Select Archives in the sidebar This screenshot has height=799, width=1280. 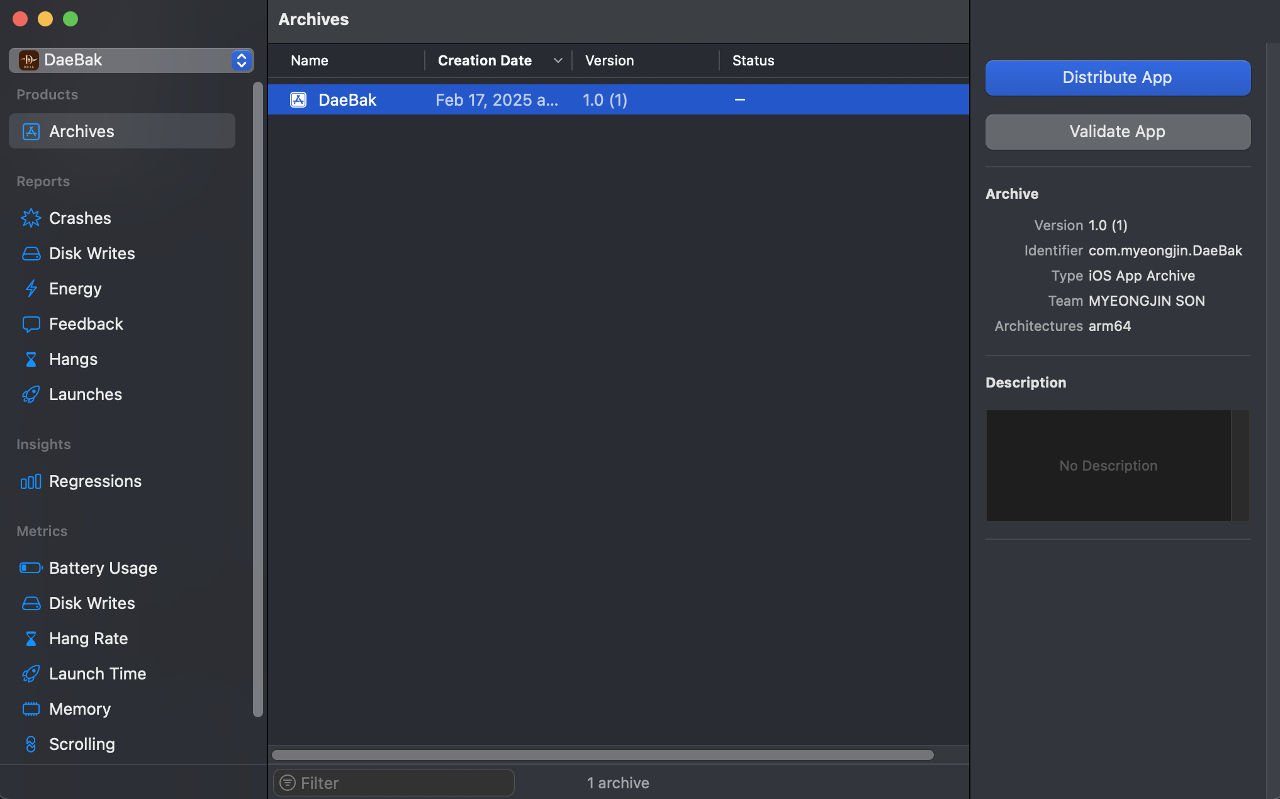[x=122, y=131]
